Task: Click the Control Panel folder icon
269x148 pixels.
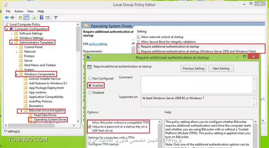Action: click(21, 47)
